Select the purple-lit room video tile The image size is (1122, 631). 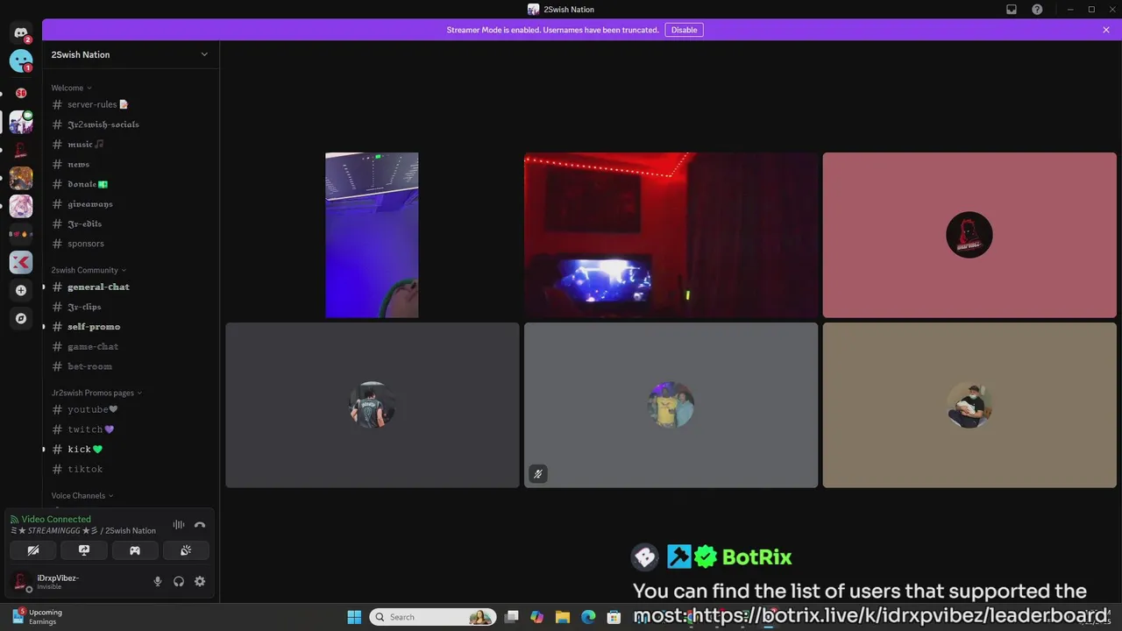point(372,235)
